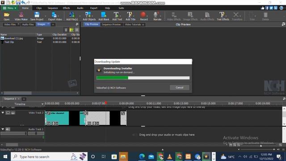Click the Trim toolbar icon
The image size is (286, 161).
[252, 16]
